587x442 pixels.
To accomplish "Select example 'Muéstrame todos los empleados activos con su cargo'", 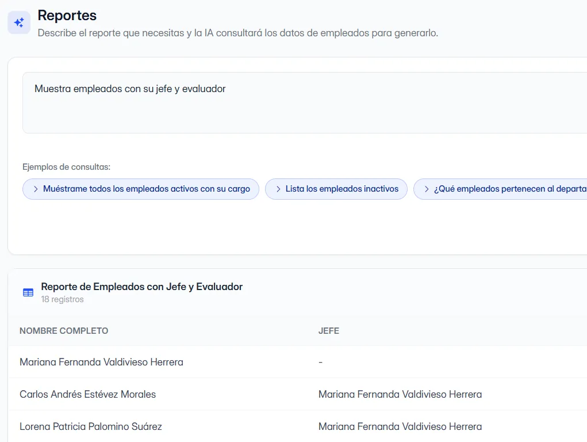I will (141, 189).
